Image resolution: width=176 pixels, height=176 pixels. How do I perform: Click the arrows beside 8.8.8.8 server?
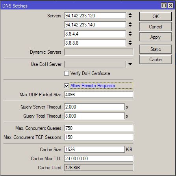[130, 43]
